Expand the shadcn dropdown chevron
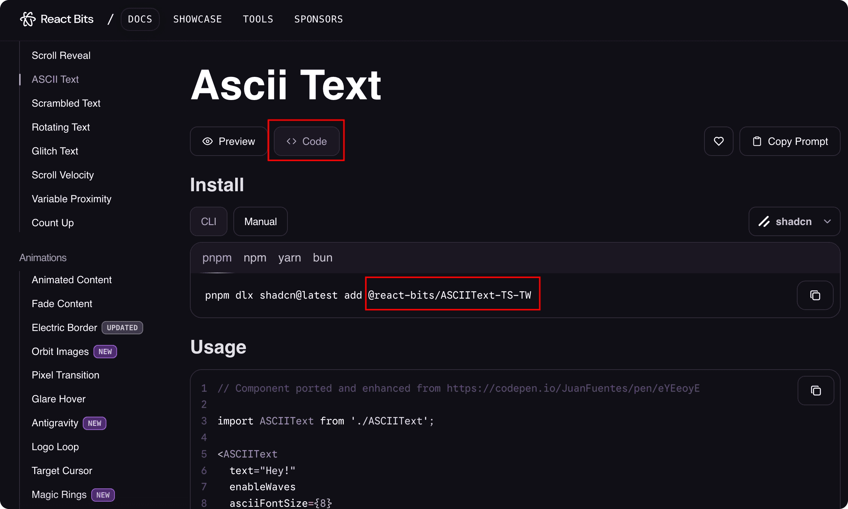This screenshot has height=509, width=848. coord(827,221)
